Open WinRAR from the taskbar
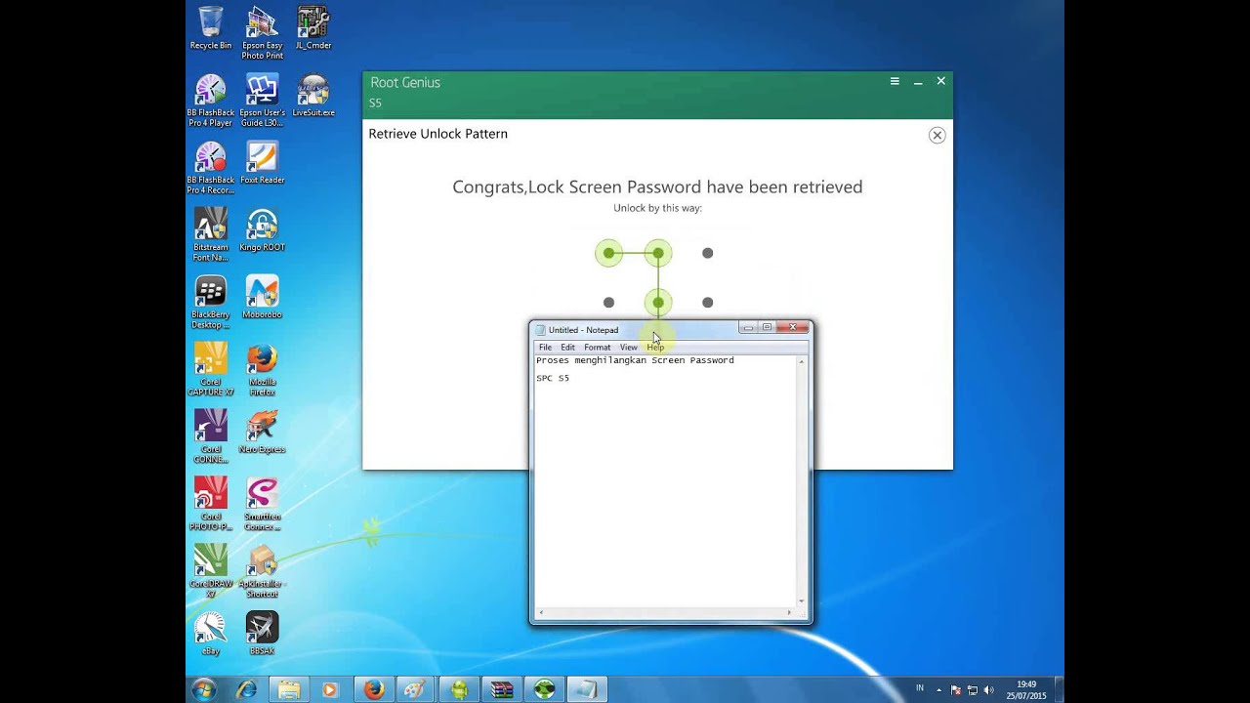1250x703 pixels. point(502,689)
